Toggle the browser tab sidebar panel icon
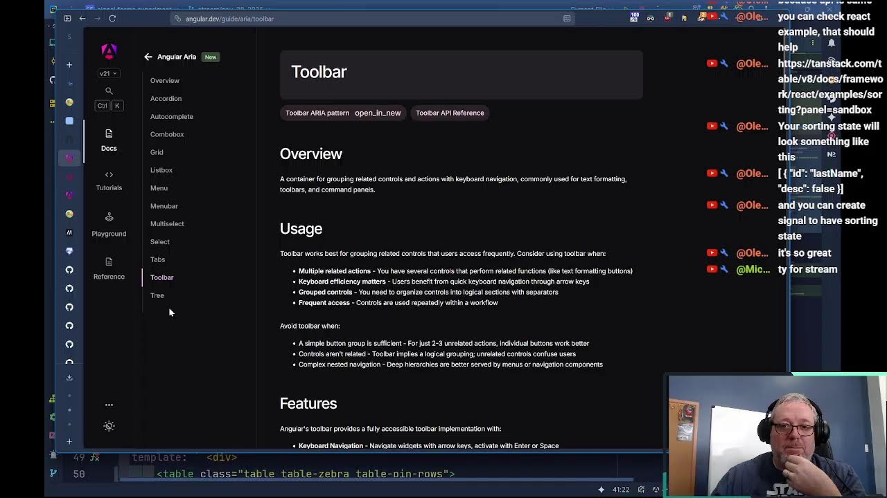This screenshot has height=498, width=887. [x=67, y=19]
